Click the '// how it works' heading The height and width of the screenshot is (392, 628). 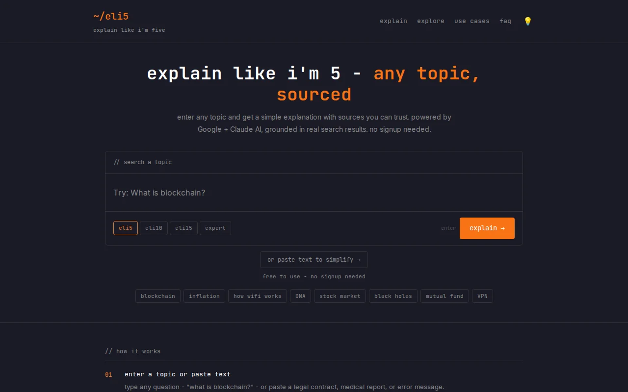(132, 351)
